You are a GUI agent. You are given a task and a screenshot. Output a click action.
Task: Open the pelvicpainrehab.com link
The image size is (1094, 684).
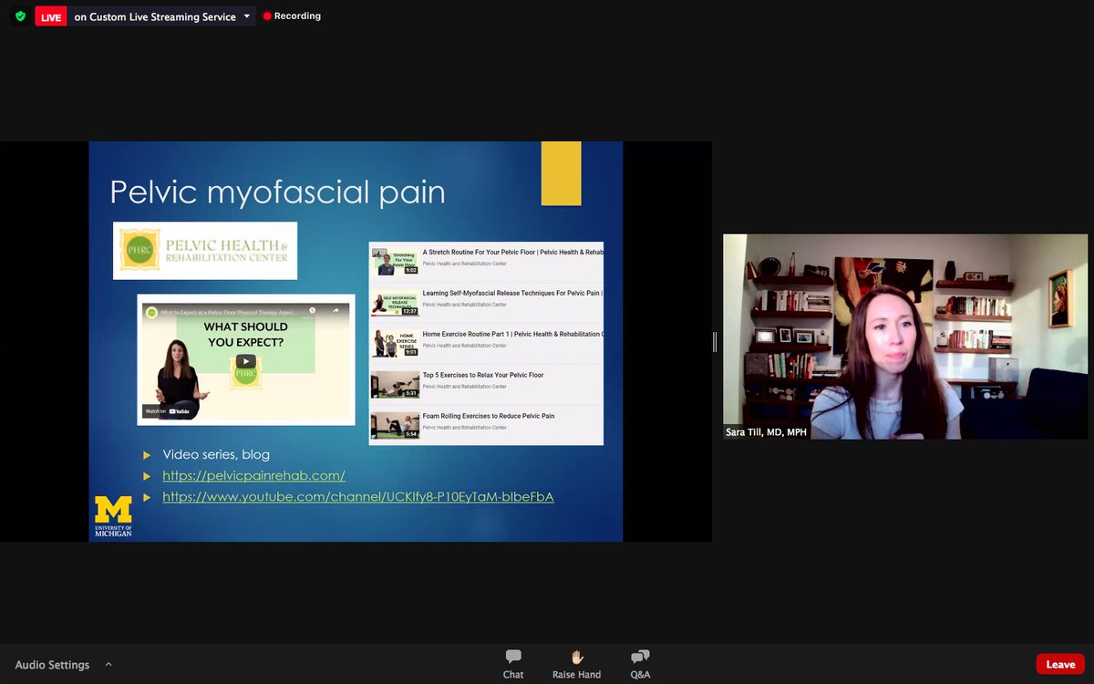[253, 475]
